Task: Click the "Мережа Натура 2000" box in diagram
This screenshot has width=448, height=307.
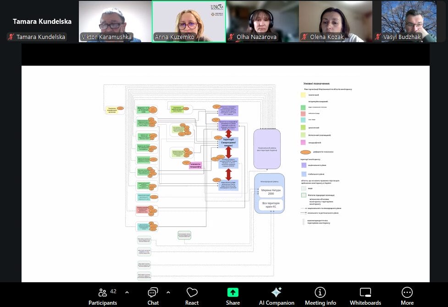Action: 270,191
